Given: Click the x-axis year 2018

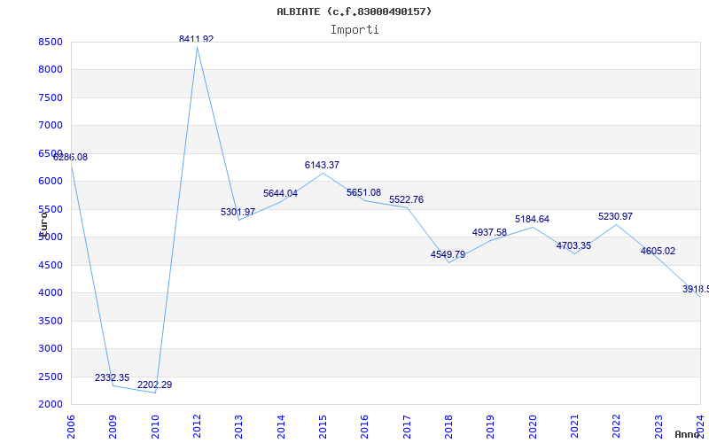Looking at the screenshot, I should pyautogui.click(x=448, y=427).
